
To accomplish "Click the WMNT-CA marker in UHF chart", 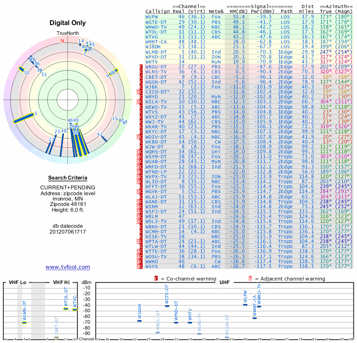I will (x=254, y=318).
